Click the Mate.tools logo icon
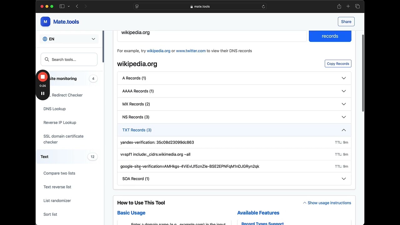Screen dimensions: 400x225 [45, 22]
